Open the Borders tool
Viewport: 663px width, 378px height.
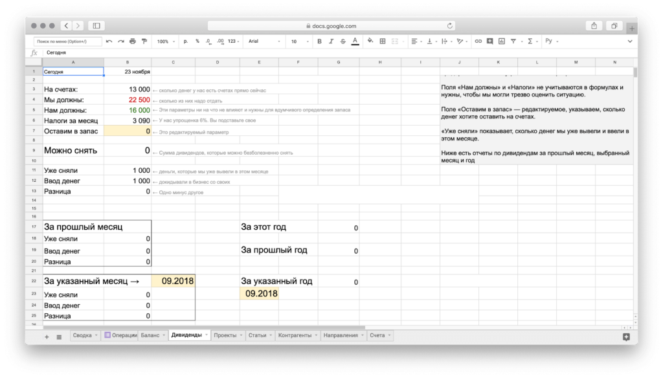click(383, 41)
